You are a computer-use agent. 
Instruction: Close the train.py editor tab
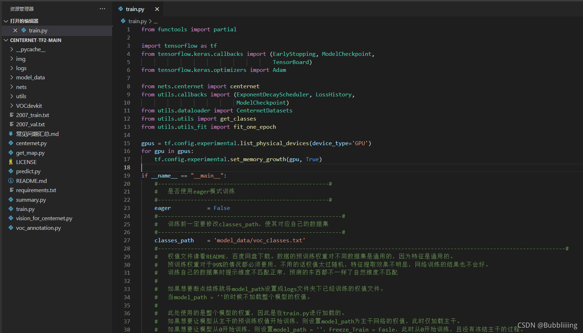tap(157, 9)
